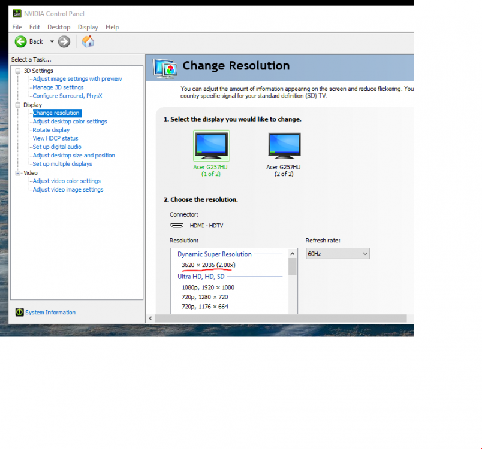Image resolution: width=482 pixels, height=449 pixels.
Task: Collapse the 3D Settings tree node
Action: pos(18,71)
